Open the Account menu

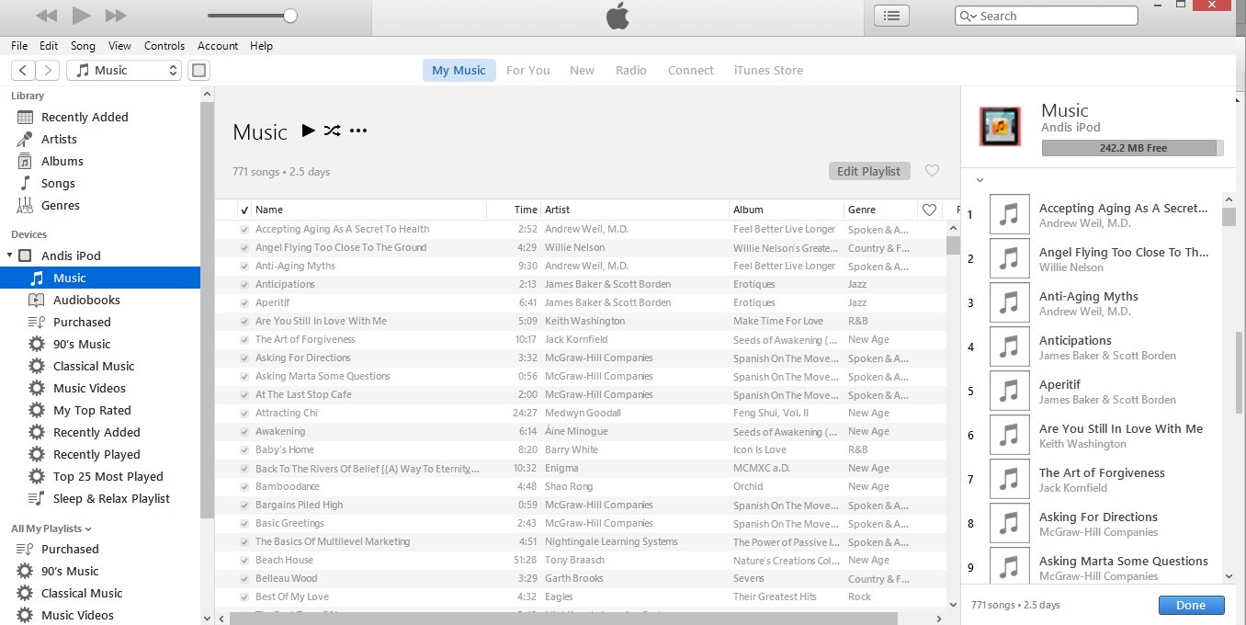(218, 46)
